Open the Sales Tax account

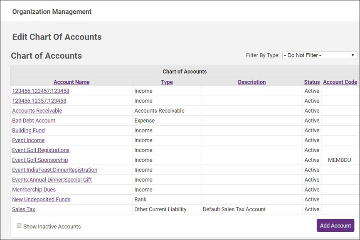(24, 209)
